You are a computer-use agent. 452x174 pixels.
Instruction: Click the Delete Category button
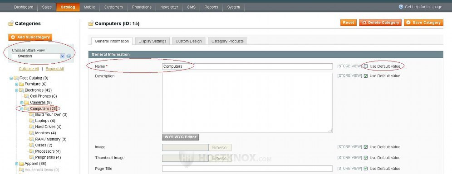pyautogui.click(x=380, y=23)
